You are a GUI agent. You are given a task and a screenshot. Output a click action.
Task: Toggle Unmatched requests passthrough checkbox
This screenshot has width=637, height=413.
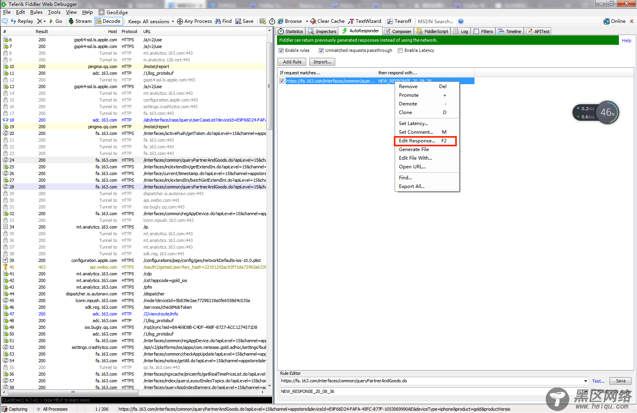coord(321,50)
